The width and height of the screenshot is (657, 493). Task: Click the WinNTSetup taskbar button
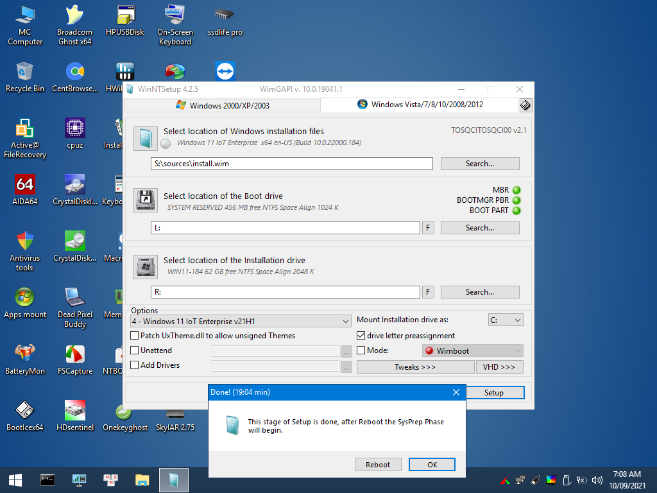pos(173,480)
